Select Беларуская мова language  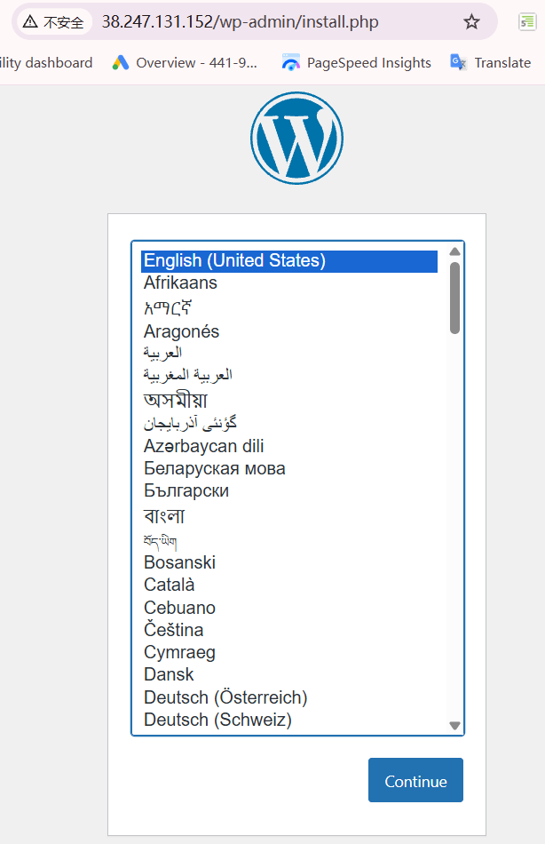tap(289, 469)
